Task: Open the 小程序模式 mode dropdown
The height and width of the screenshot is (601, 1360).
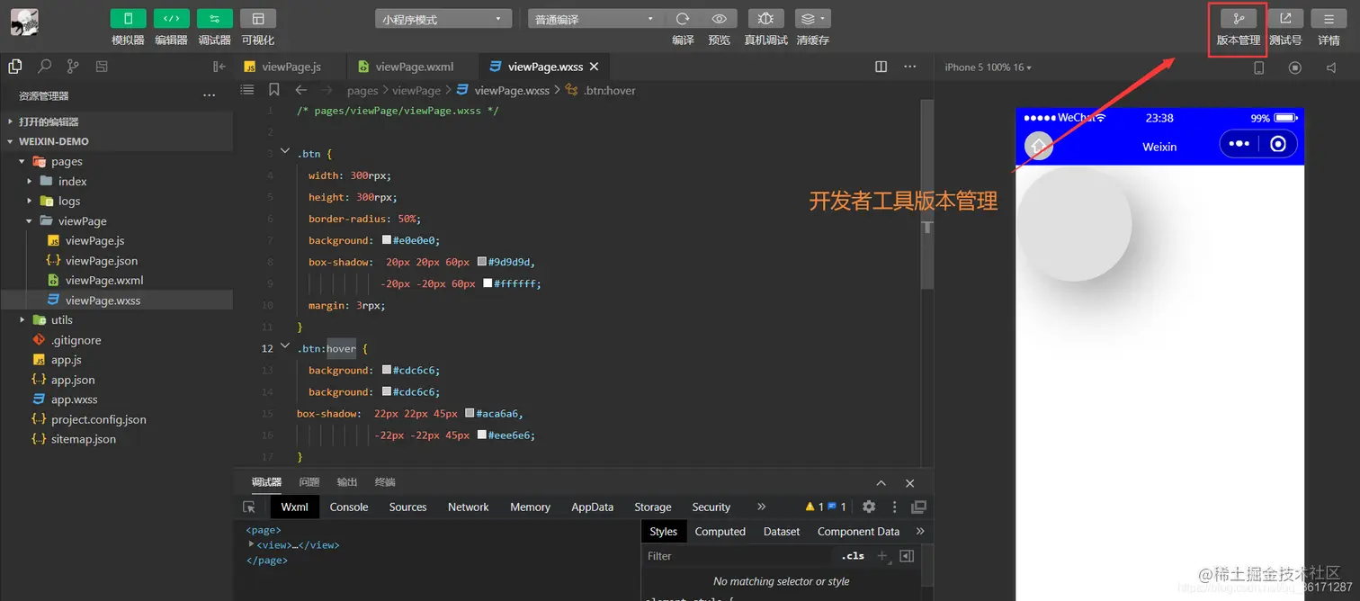Action: [443, 19]
